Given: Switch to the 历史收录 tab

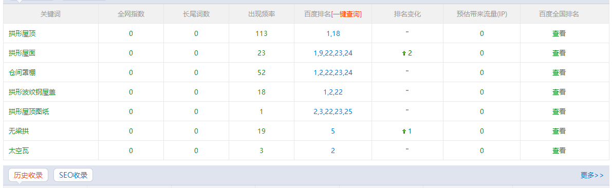Looking at the screenshot, I should tap(28, 175).
